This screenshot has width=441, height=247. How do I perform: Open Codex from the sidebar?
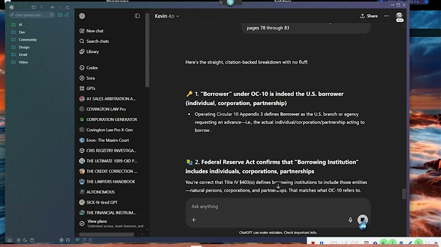click(x=89, y=68)
